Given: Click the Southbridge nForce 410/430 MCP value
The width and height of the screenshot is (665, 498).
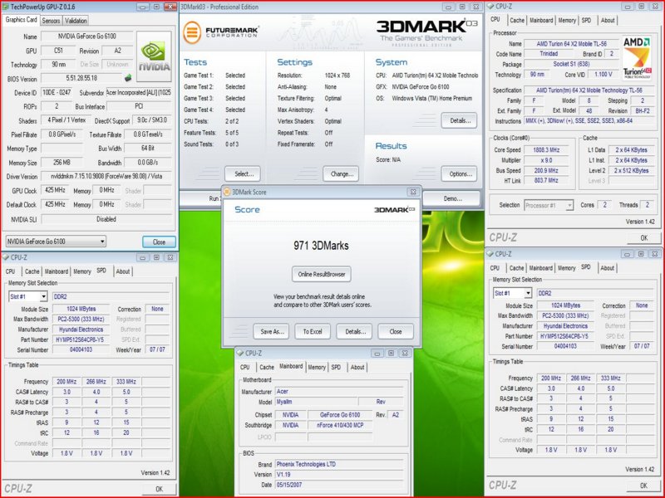Looking at the screenshot, I should (x=340, y=425).
